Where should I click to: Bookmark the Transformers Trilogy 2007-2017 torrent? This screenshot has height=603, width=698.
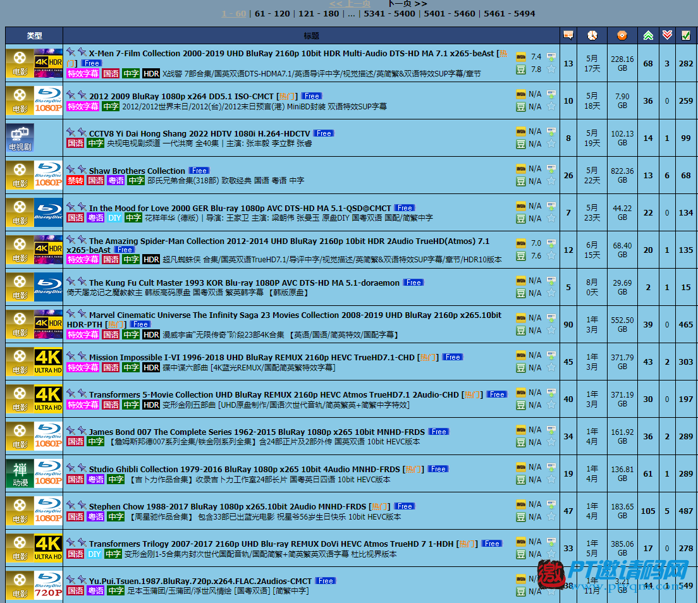[x=551, y=554]
